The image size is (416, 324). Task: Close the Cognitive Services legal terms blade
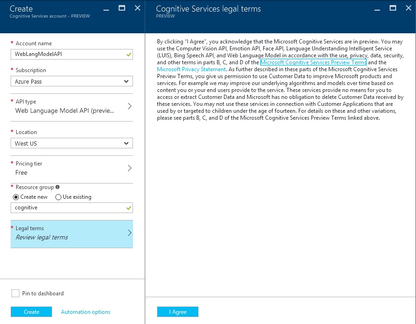408,8
